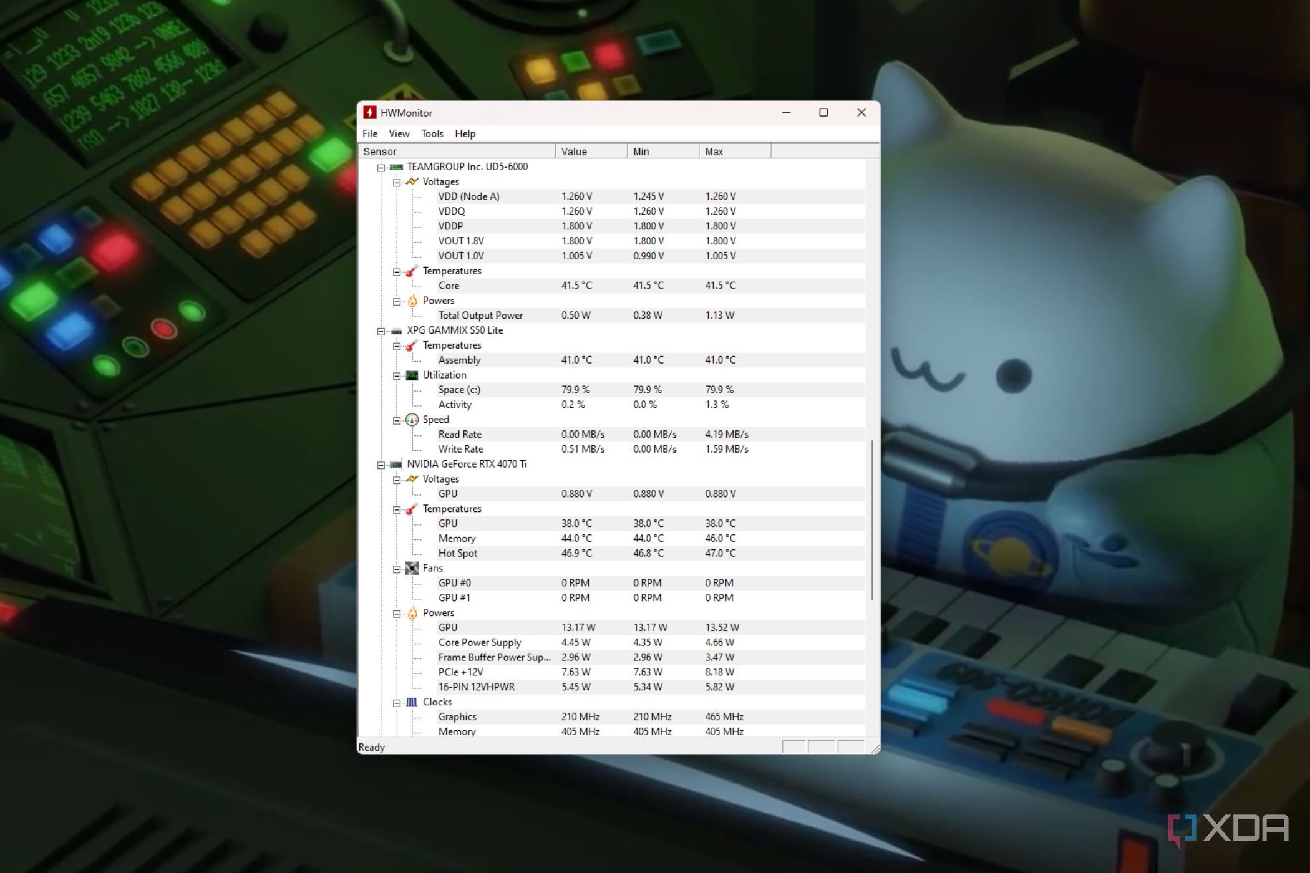This screenshot has width=1310, height=873.
Task: Click the Voltages lightning icon under TEAMGROUP
Action: pyautogui.click(x=412, y=181)
